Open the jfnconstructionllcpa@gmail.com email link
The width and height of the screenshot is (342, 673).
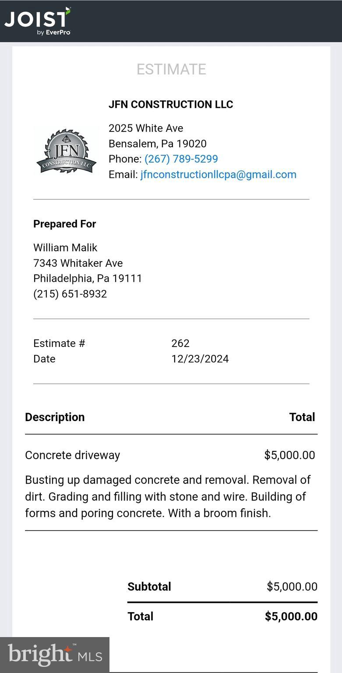(218, 174)
